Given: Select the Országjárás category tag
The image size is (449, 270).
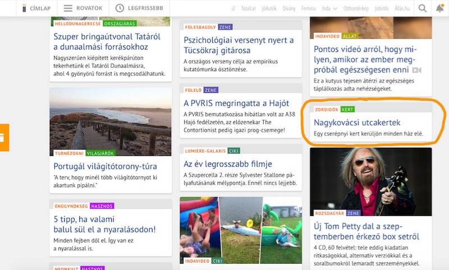Looking at the screenshot, I should pyautogui.click(x=120, y=24).
